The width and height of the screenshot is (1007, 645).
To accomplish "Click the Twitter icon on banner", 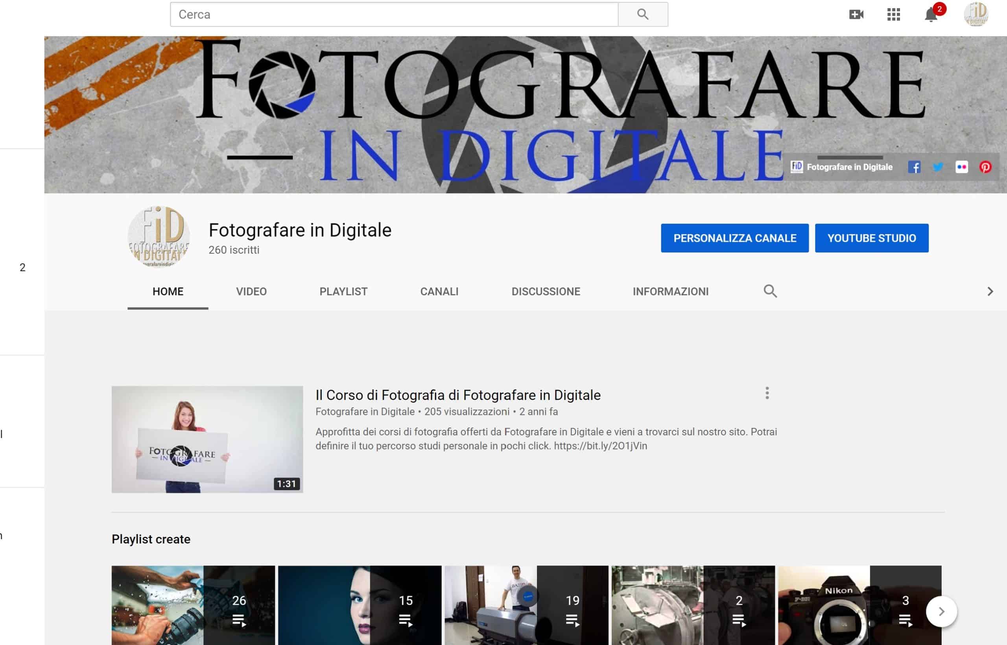I will click(938, 167).
